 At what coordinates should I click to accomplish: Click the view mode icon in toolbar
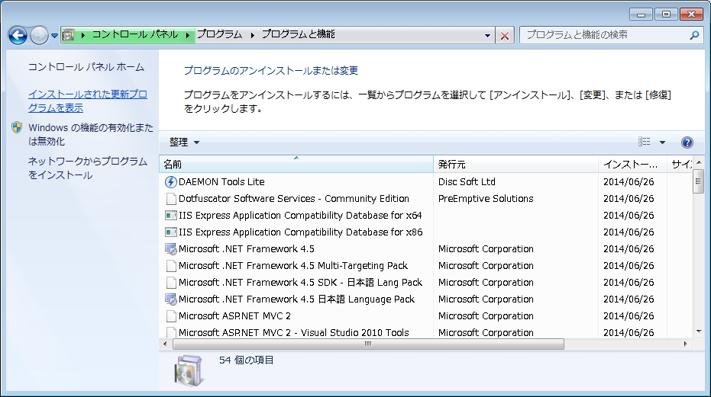tap(645, 142)
